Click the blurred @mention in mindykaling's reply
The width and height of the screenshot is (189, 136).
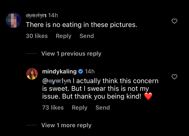[x=56, y=81]
